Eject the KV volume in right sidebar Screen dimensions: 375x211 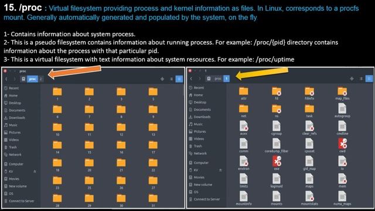pos(220,170)
